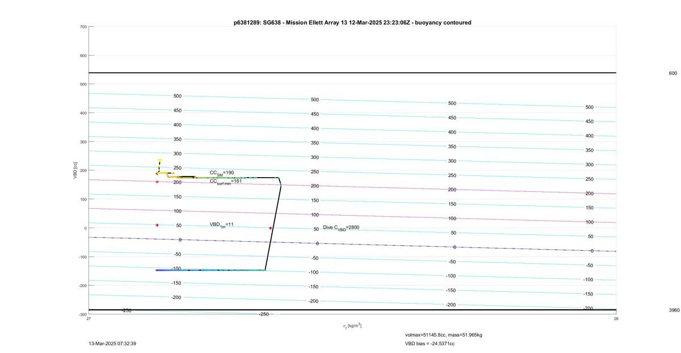Click the '600' label outside the right edge

pyautogui.click(x=673, y=73)
